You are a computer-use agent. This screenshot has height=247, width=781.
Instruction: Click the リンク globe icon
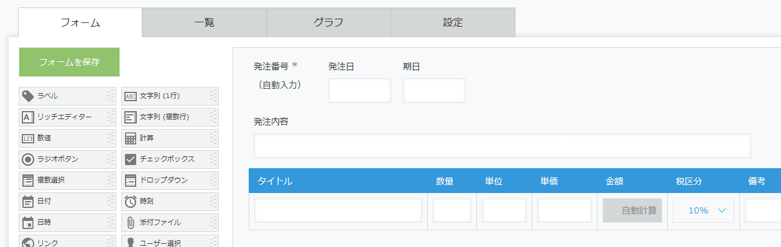point(28,243)
